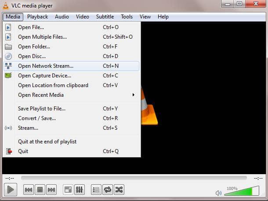The width and height of the screenshot is (268, 201).
Task: Open the Help menu
Action: coord(163,17)
